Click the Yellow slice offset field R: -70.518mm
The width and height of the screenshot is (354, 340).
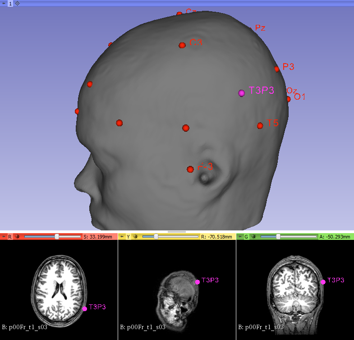217,236
